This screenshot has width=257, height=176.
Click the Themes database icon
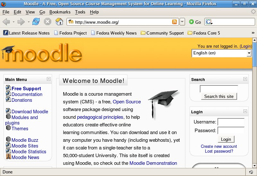[8, 128]
